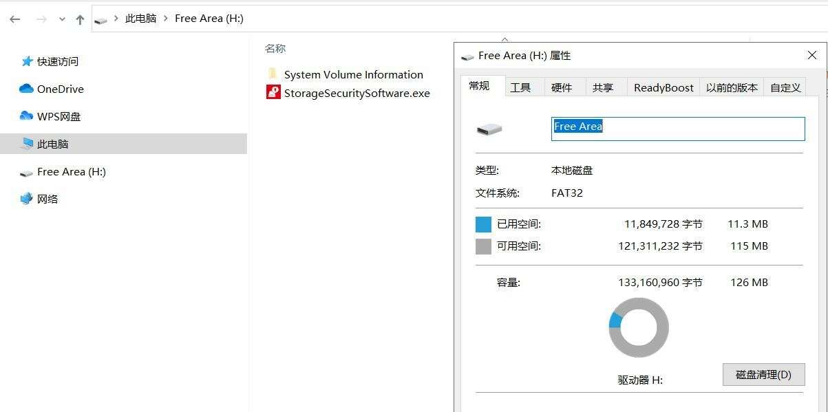
Task: Click the sort direction arrow above file list
Action: pyautogui.click(x=505, y=40)
